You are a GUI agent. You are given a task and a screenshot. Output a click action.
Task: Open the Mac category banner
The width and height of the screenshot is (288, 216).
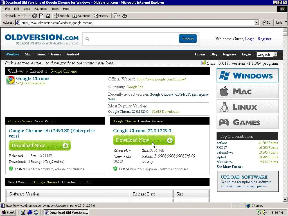click(x=247, y=91)
